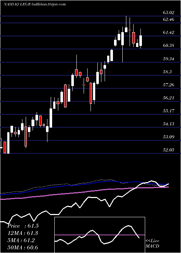Click the <<Live MACD label
The image size is (181, 253).
[x=152, y=243]
